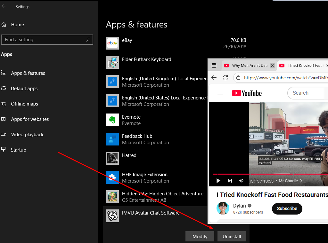Close the Why Men Aren't Dating tab
Viewport: 328px width, 243px height.
[x=272, y=66]
